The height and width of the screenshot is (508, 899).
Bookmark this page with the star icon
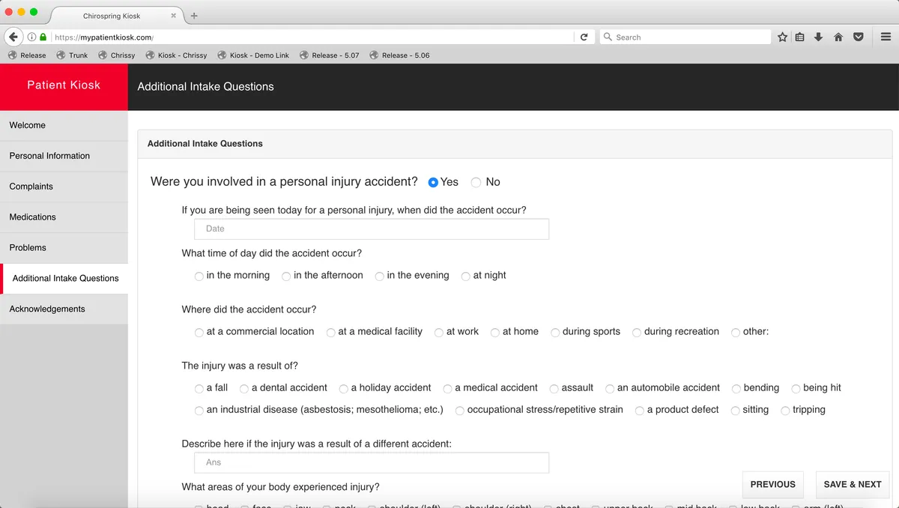point(782,37)
